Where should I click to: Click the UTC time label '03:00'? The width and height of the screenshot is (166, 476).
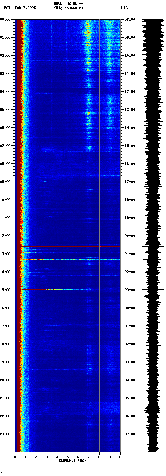130,362
